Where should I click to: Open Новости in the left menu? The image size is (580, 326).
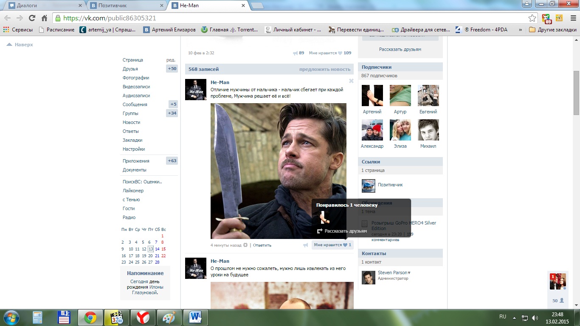(x=131, y=122)
